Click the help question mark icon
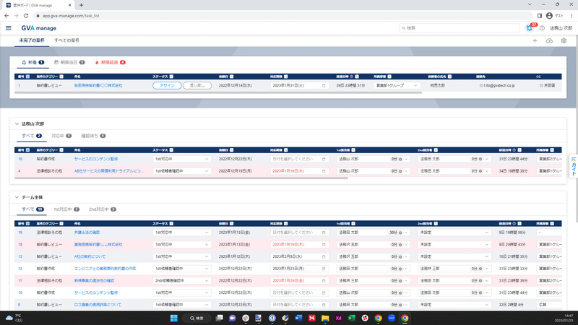Screen dimensions: 578x325 pos(542,28)
